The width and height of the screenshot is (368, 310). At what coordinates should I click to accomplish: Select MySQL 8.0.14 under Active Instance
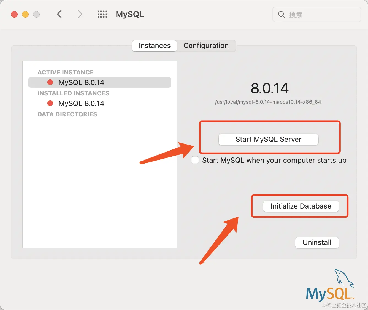[100, 82]
